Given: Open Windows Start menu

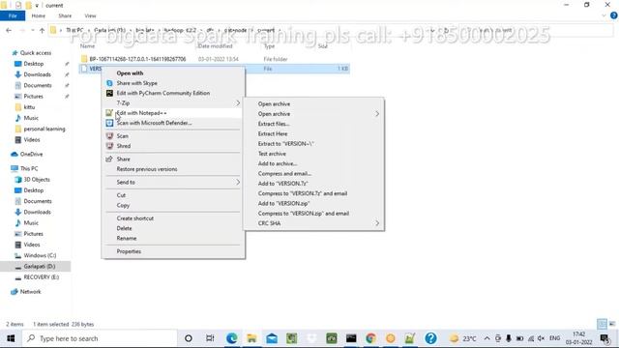Looking at the screenshot, I should coord(11,338).
